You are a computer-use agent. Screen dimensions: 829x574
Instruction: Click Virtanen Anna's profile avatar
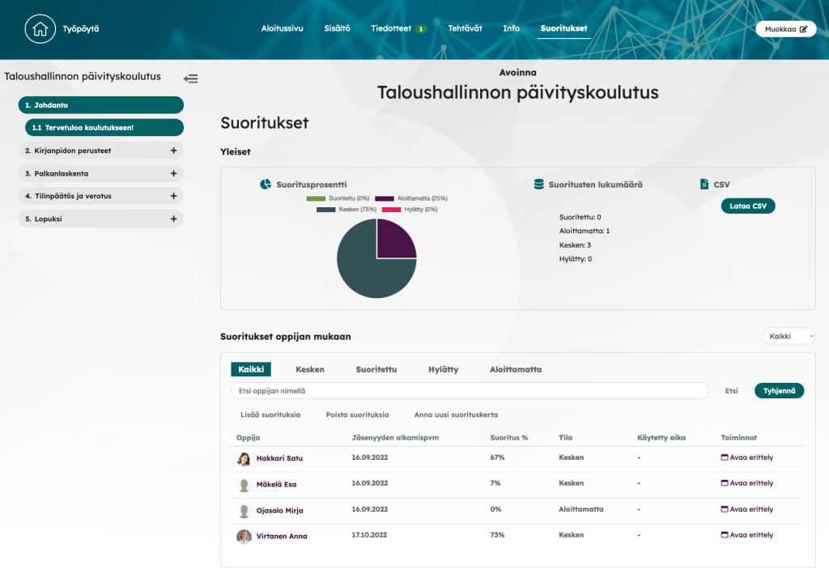pyautogui.click(x=244, y=537)
